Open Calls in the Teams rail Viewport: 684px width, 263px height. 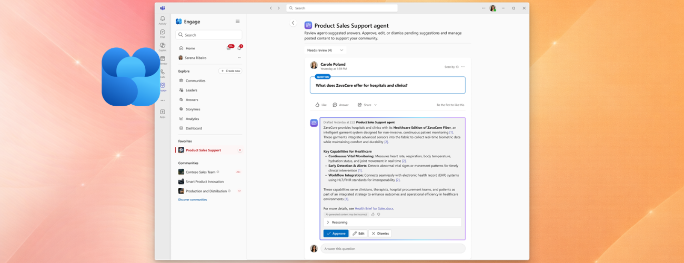click(163, 73)
